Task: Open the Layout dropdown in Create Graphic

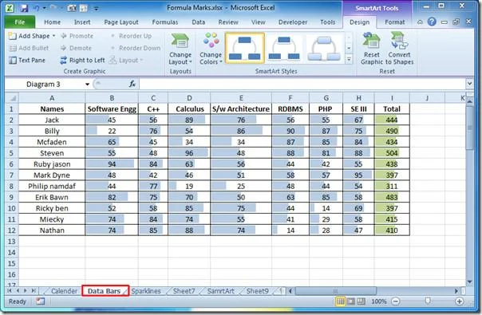Action: click(126, 61)
